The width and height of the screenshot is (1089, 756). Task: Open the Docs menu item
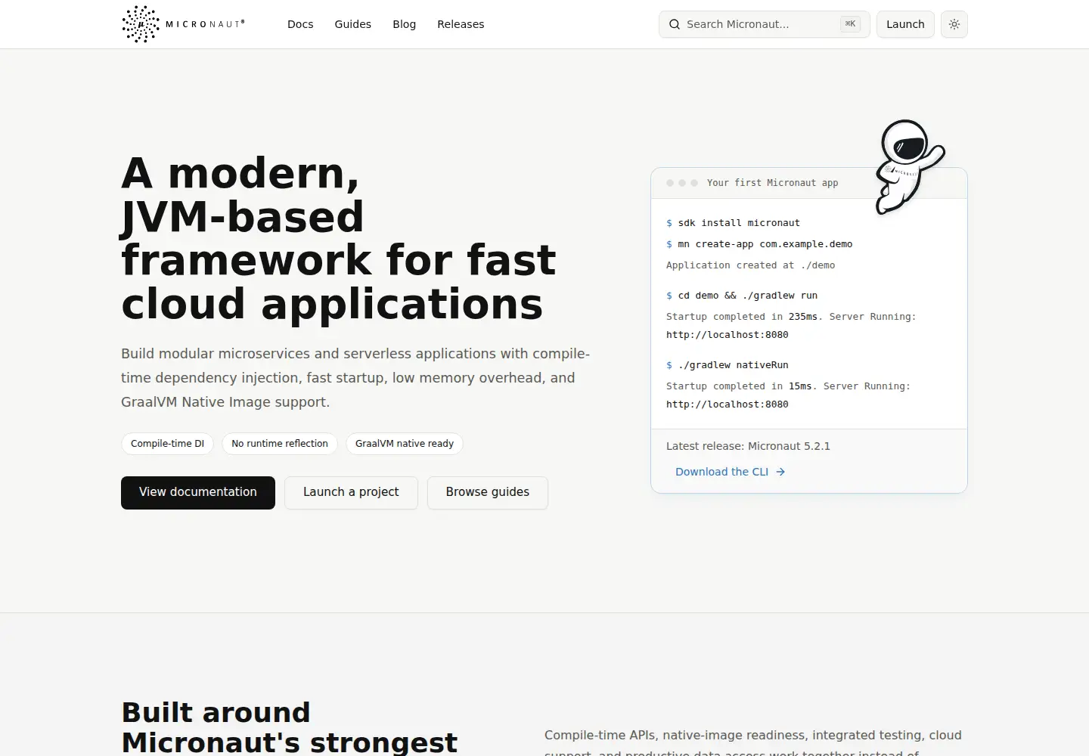point(300,24)
